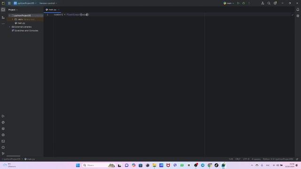Open the Windows Start menu
The width and height of the screenshot is (301, 169).
(x=78, y=165)
